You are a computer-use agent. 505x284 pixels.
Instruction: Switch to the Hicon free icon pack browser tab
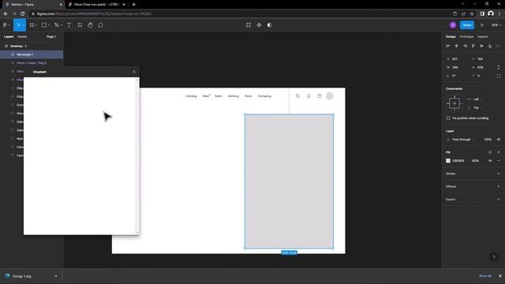click(x=96, y=5)
